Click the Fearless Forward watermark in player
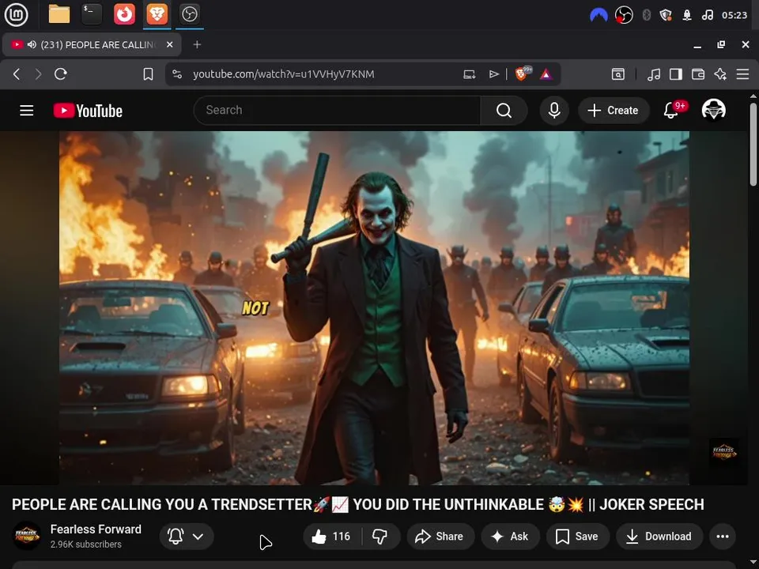 [x=723, y=452]
